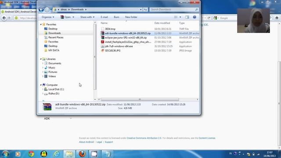
Task: Click the Burn toolbar button
Action: [x=116, y=17]
